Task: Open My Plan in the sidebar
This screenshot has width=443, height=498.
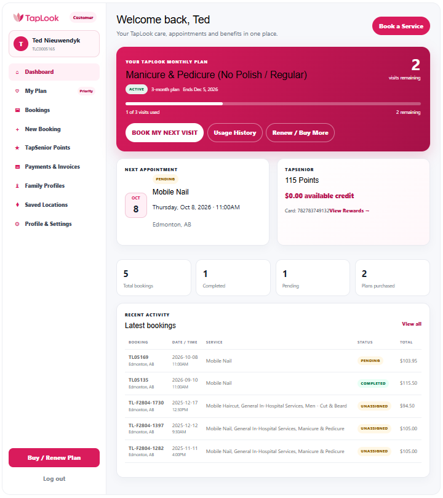Action: tap(54, 91)
